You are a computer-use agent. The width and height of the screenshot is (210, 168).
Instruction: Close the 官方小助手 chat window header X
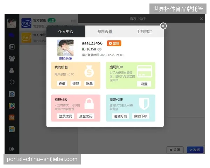click(201, 19)
